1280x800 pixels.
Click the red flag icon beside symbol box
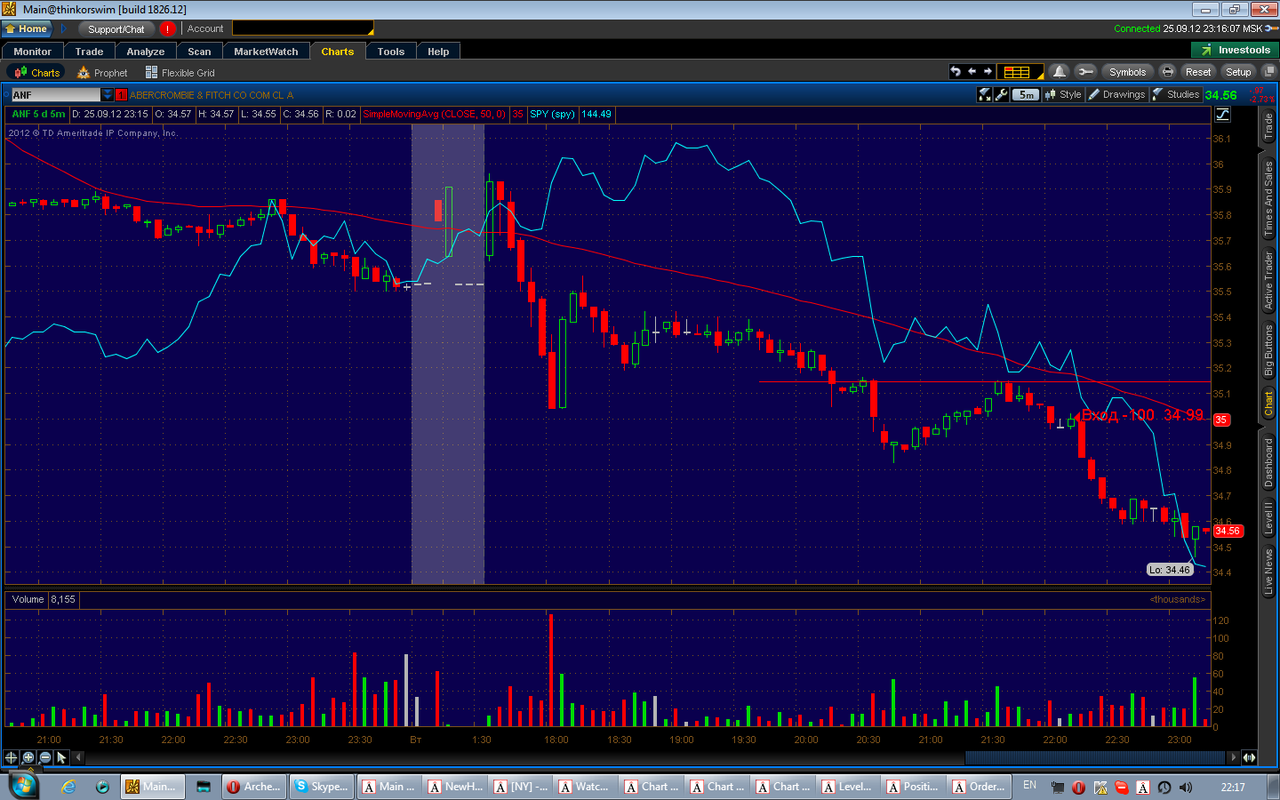coord(121,95)
